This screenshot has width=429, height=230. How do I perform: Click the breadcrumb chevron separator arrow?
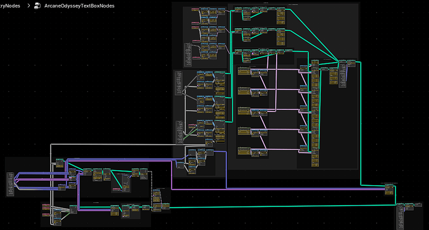pos(29,6)
